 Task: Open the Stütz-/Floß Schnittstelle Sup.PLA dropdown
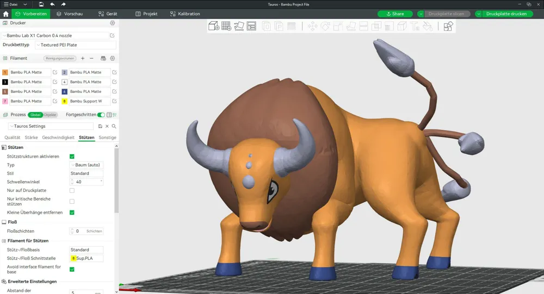pyautogui.click(x=86, y=258)
